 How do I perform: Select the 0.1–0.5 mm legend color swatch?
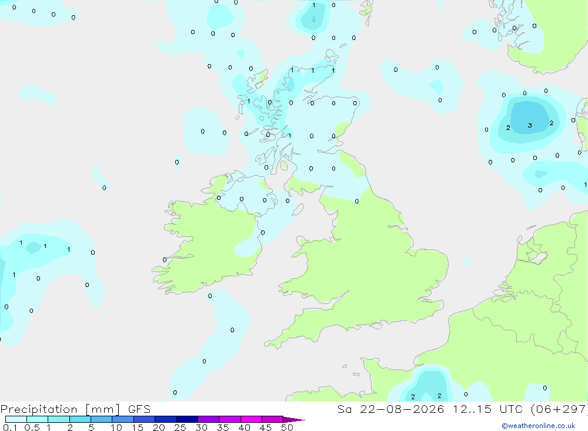click(16, 419)
